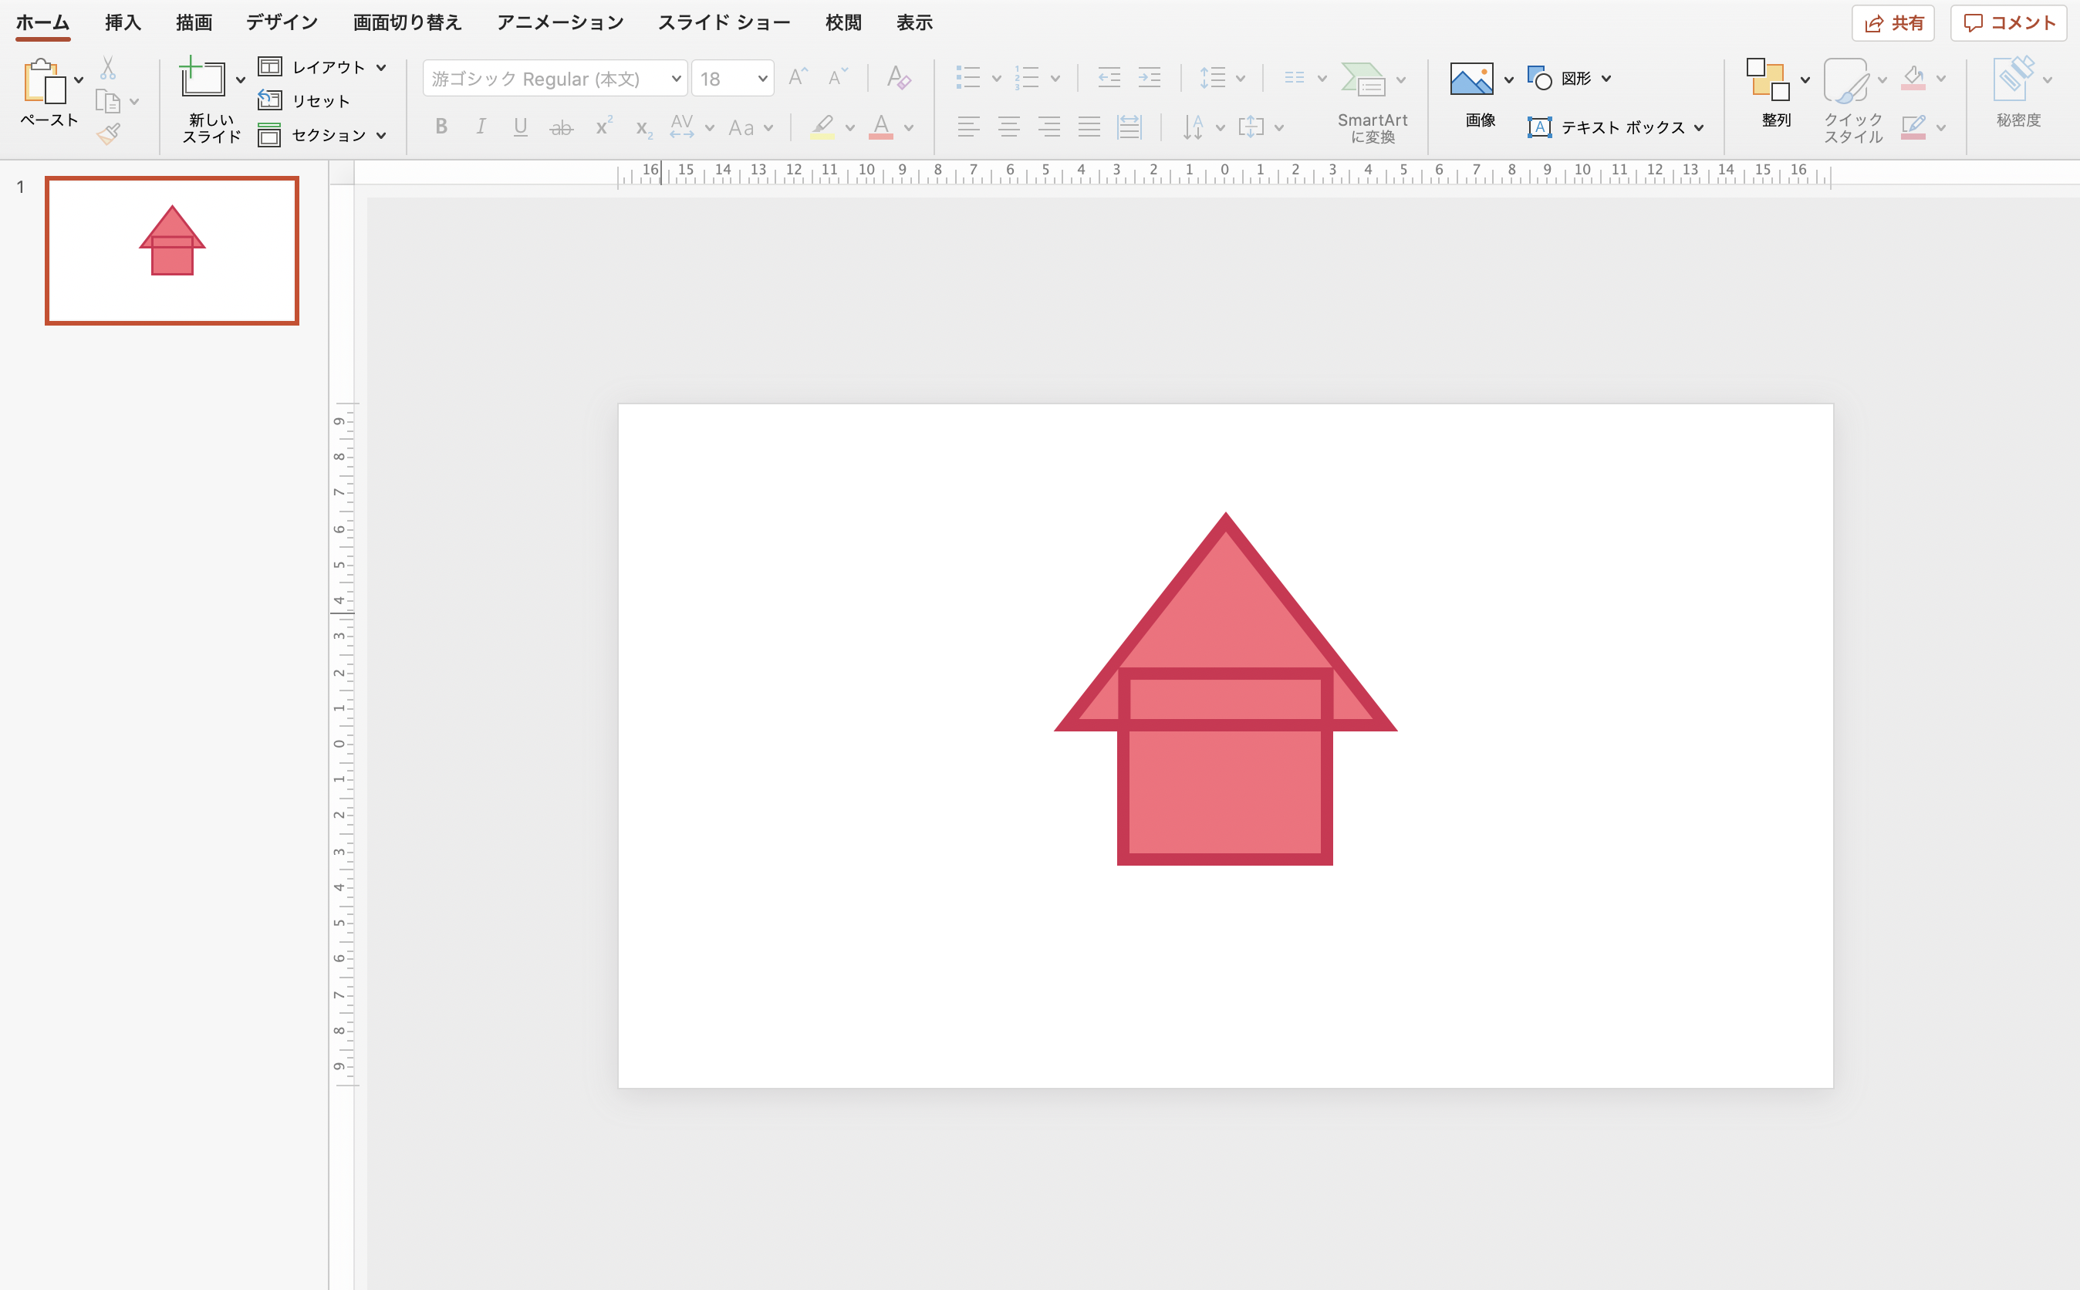Open the New Slide dropdown arrow
The height and width of the screenshot is (1290, 2080).
pos(241,80)
